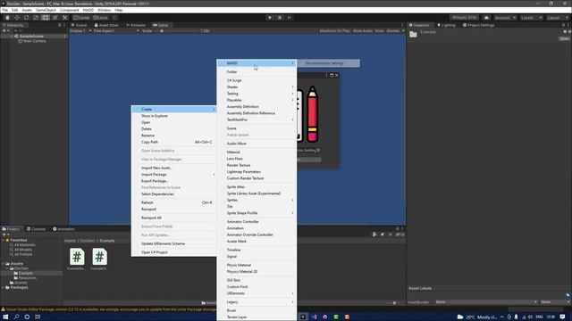Select the Hand tool in the toolbar
The height and width of the screenshot is (321, 572).
7,18
